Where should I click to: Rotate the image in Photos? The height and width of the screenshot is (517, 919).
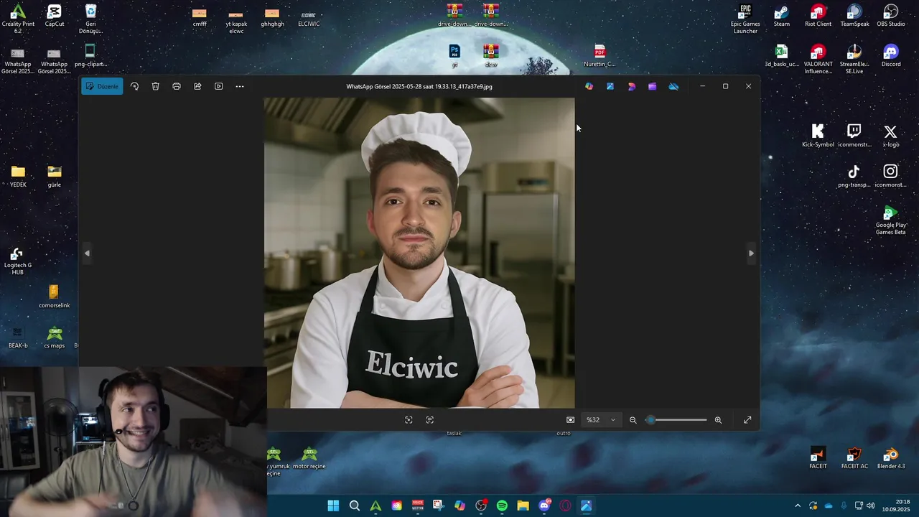point(134,86)
